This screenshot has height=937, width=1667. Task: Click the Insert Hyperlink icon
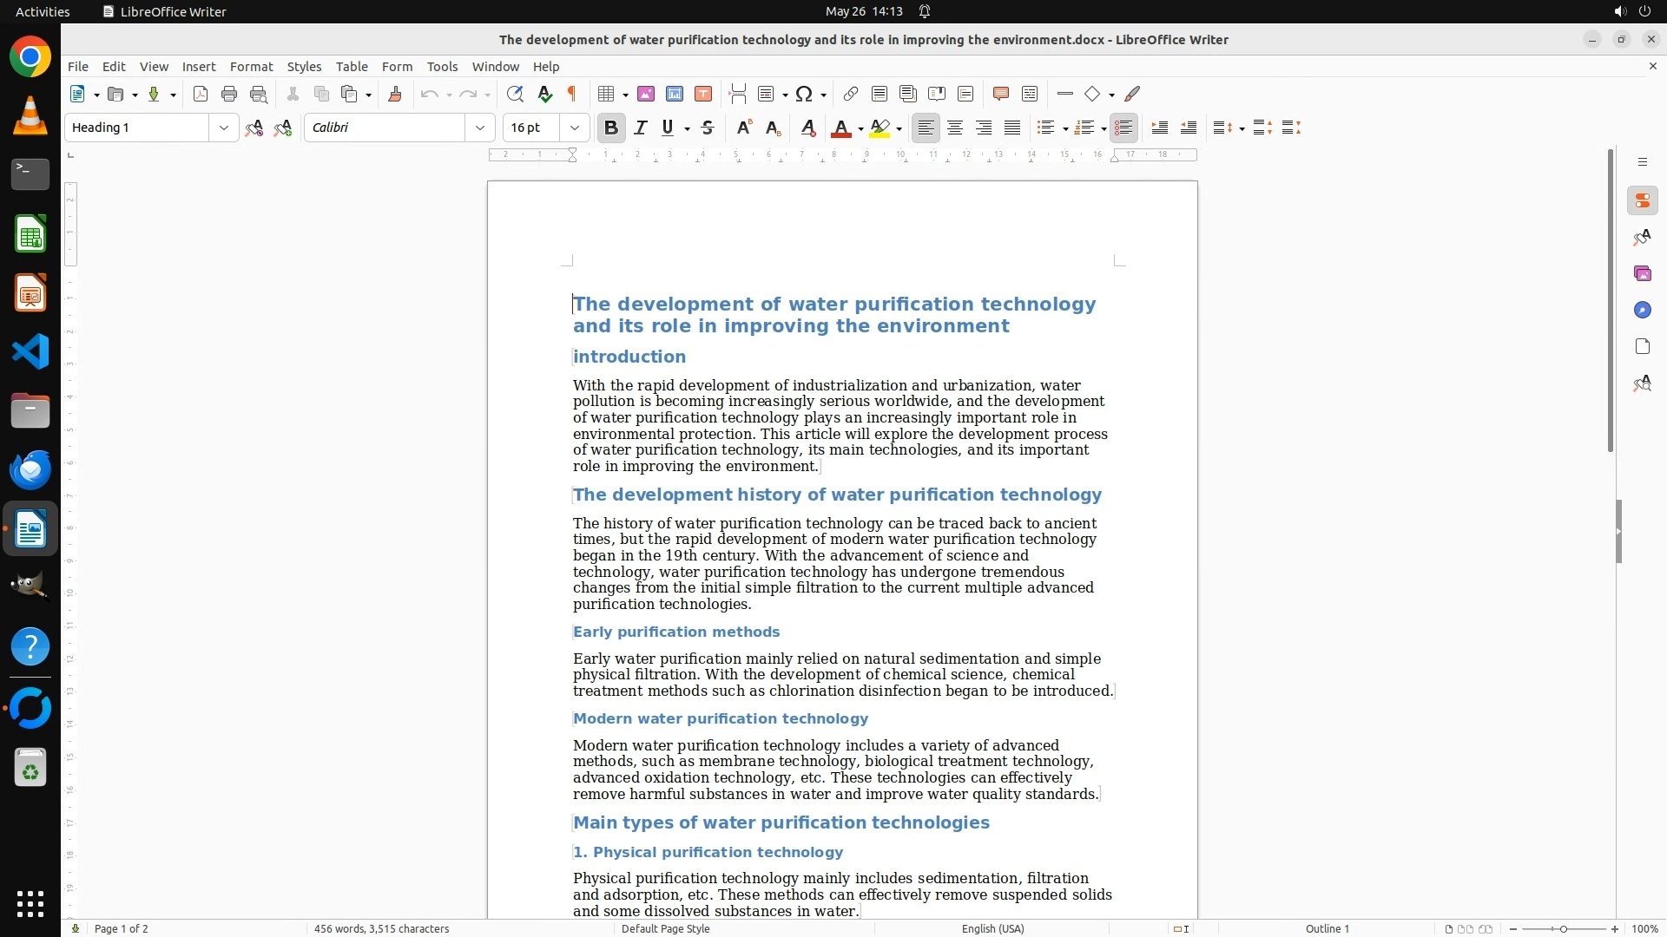(x=851, y=94)
